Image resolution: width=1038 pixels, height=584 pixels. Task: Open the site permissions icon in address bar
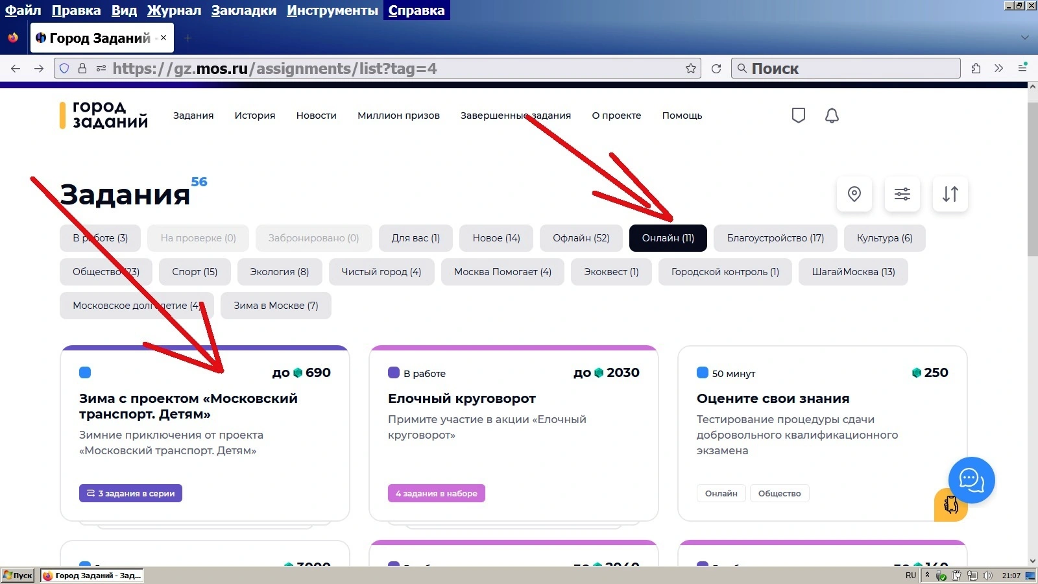[x=101, y=68]
